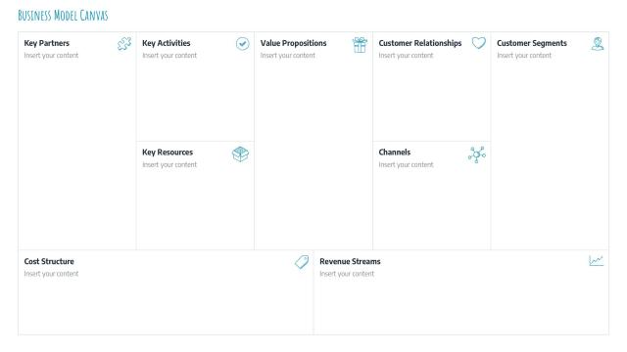Select the Channels heading
The height and width of the screenshot is (352, 627).
tap(394, 153)
